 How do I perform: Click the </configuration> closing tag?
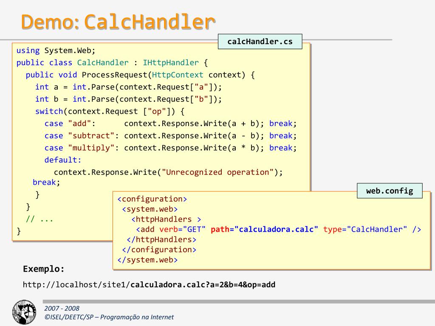coord(159,250)
